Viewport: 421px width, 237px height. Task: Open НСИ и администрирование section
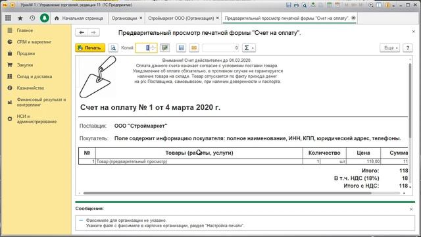(37, 118)
